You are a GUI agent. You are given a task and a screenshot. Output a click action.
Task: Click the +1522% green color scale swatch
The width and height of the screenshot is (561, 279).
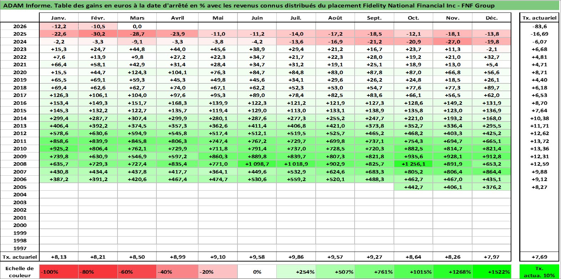[491, 272]
